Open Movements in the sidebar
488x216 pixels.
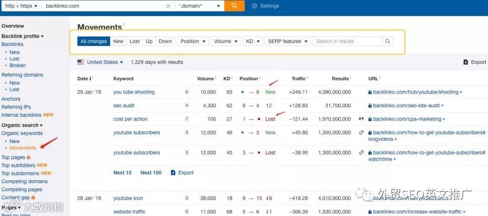[23, 148]
